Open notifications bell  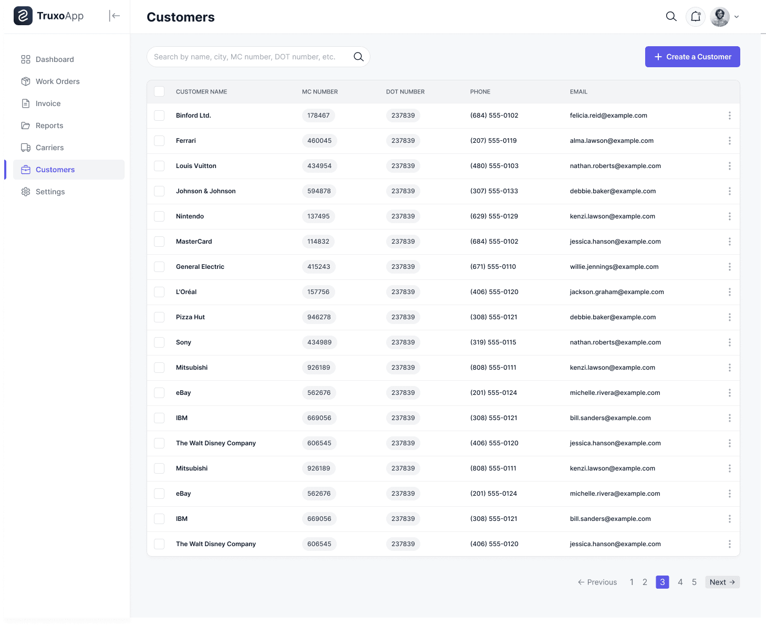click(696, 16)
